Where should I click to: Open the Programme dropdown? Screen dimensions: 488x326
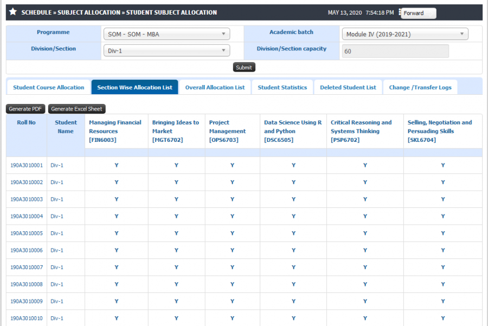tap(167, 34)
